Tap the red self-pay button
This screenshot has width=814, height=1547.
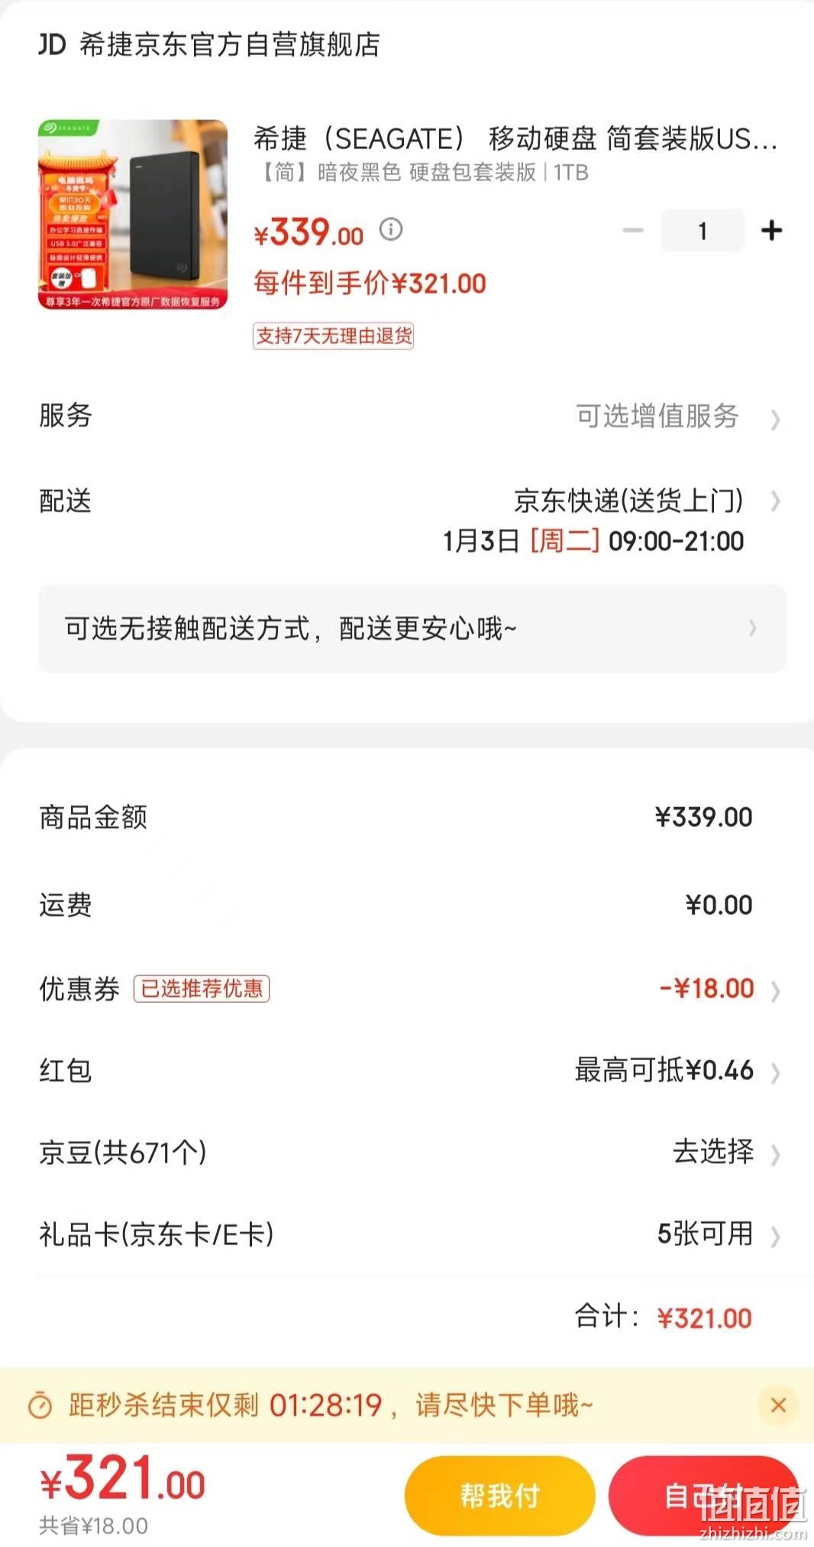[x=703, y=1495]
